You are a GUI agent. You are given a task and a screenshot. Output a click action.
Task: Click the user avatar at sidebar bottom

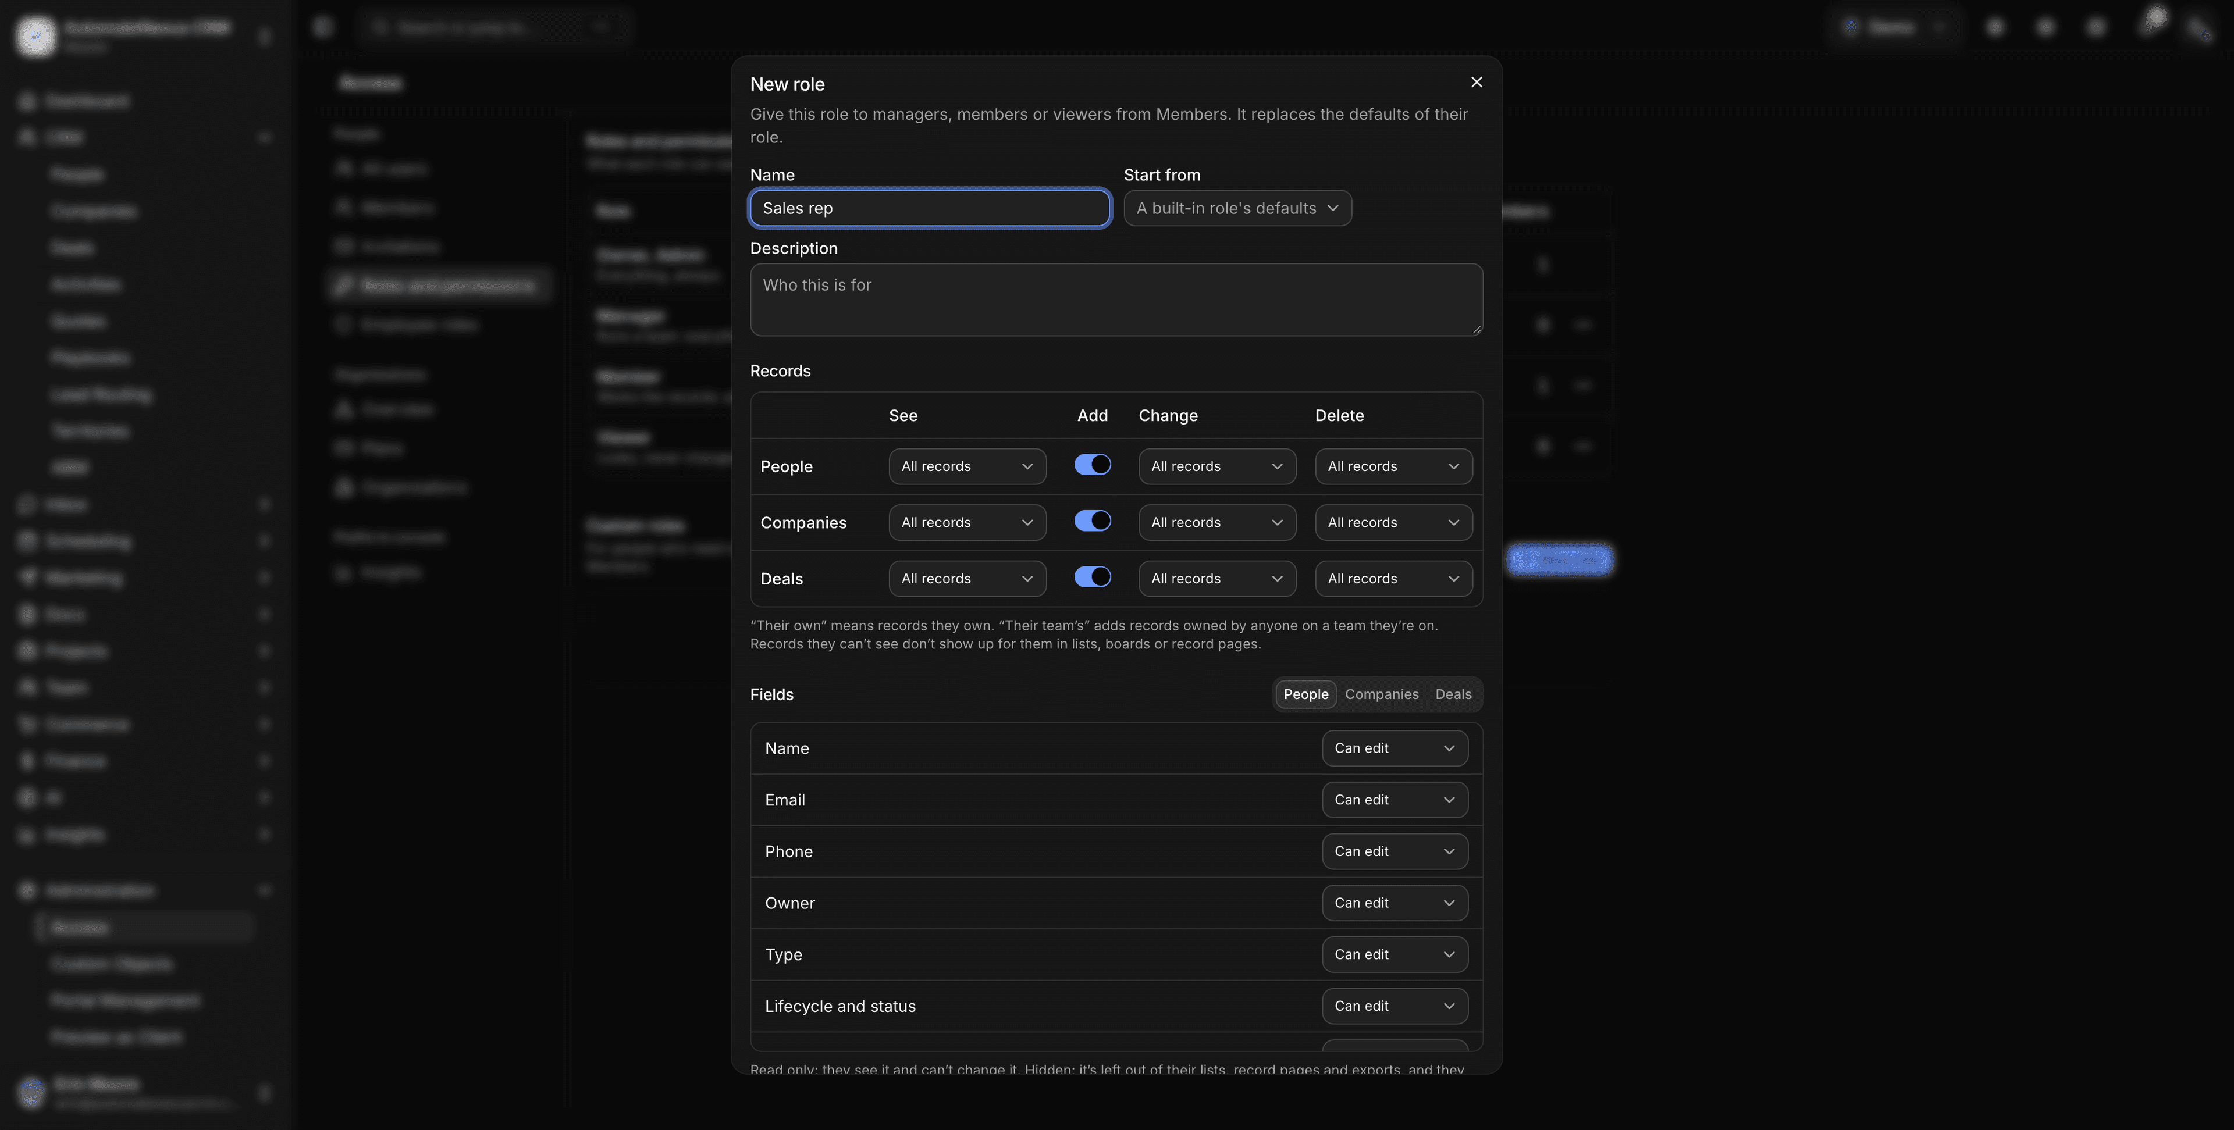pos(32,1092)
